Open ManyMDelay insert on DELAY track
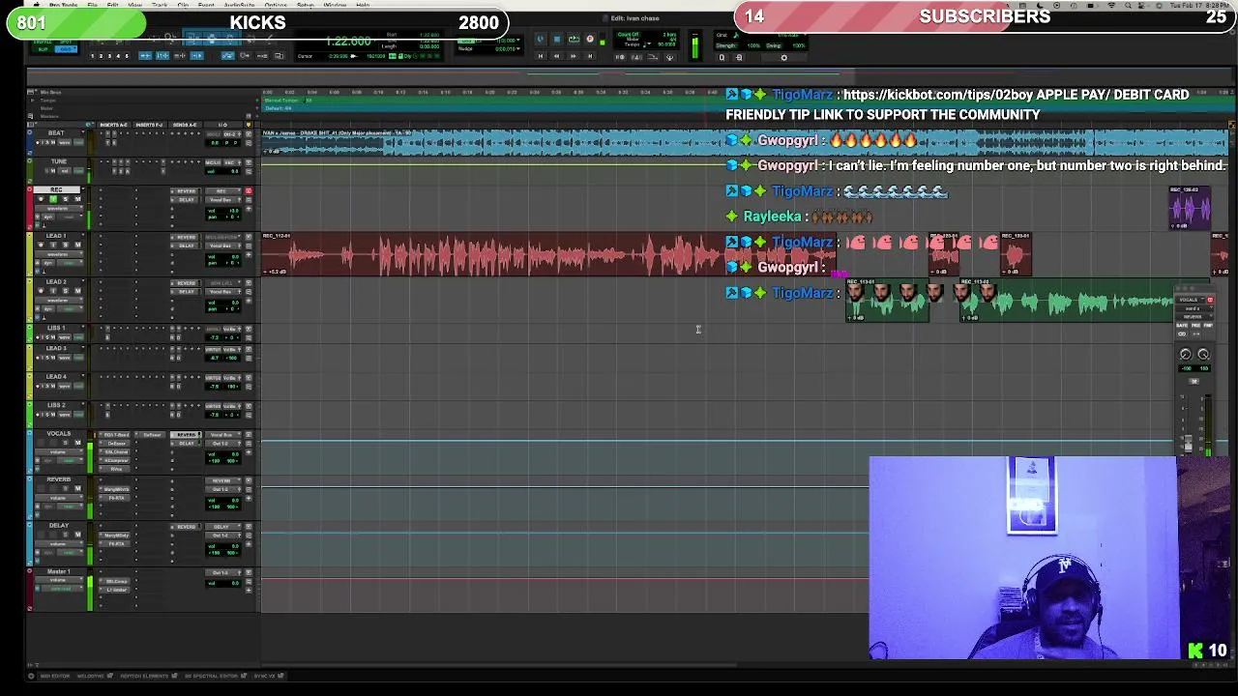 114,536
